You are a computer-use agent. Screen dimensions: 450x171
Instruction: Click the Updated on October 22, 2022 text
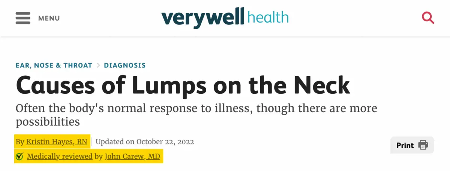(x=145, y=142)
